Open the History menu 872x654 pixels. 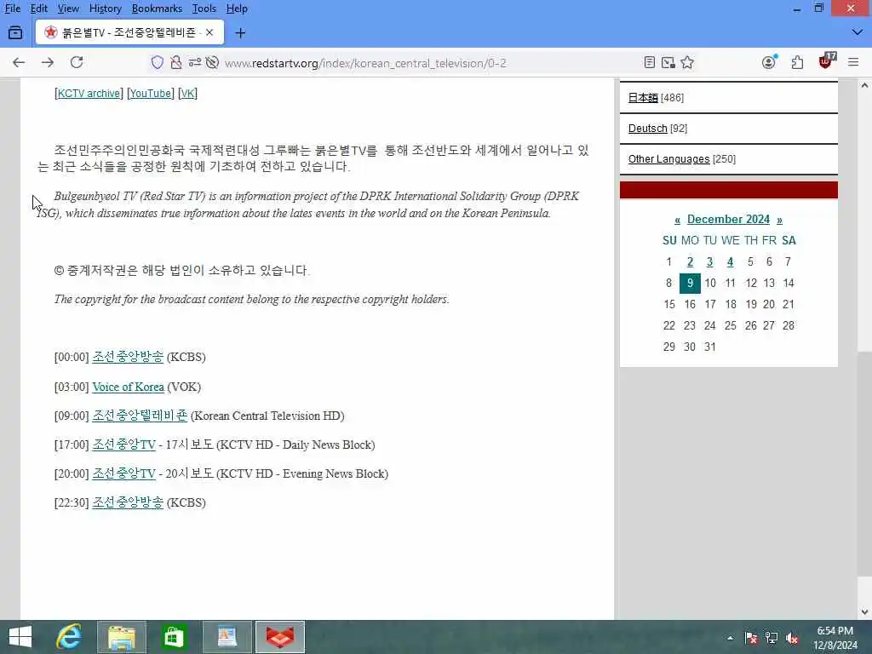click(105, 9)
